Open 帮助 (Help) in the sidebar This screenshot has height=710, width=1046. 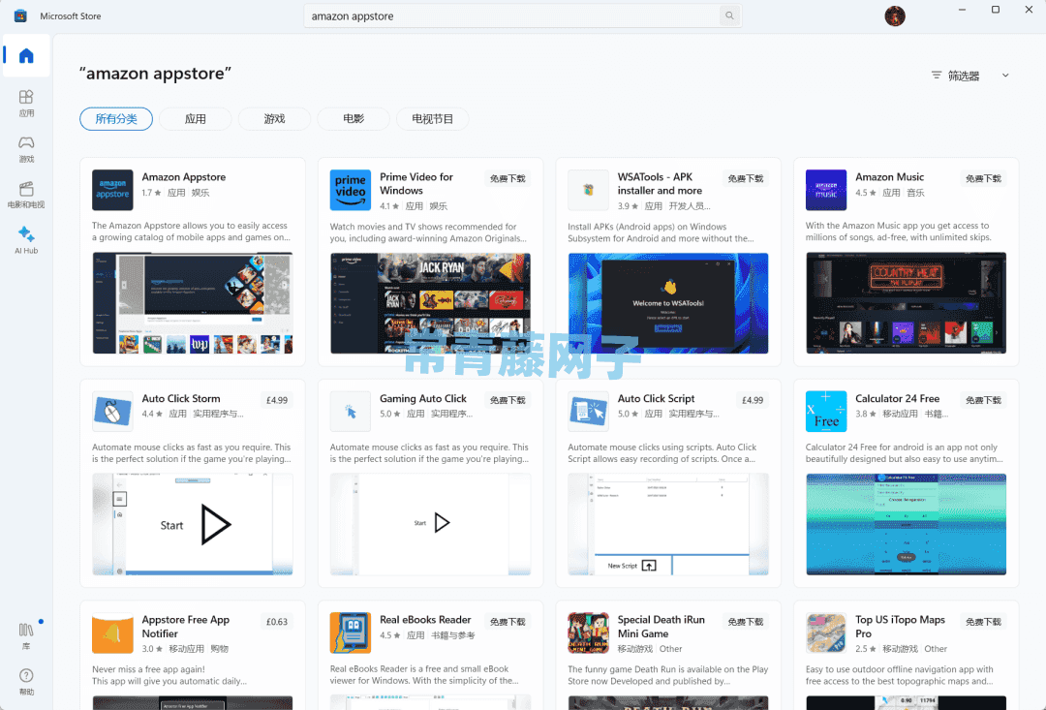(26, 681)
